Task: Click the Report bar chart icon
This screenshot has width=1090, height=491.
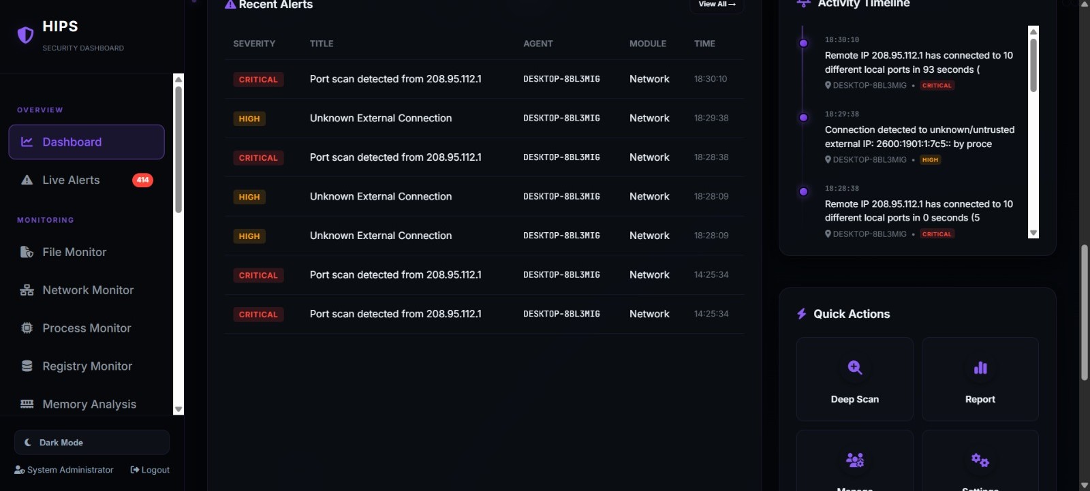Action: [x=980, y=368]
